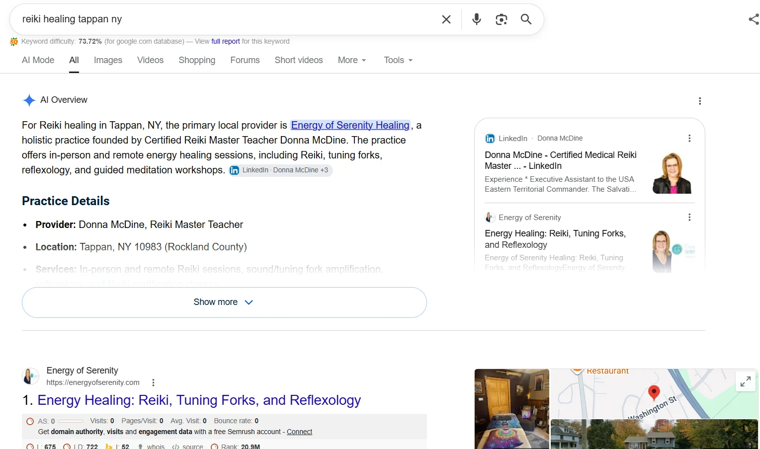Click the Energy of Serenity site favicon in result

click(31, 376)
